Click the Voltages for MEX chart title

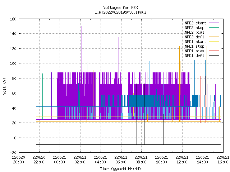(121, 8)
